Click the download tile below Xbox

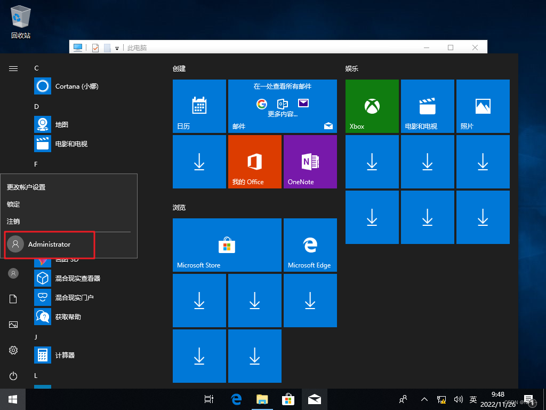(x=372, y=162)
